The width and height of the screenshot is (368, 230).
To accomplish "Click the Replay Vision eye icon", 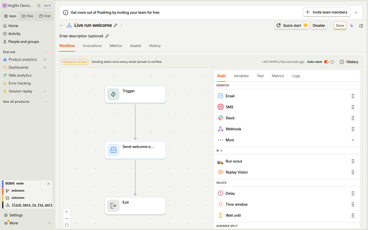I will coord(221,172).
